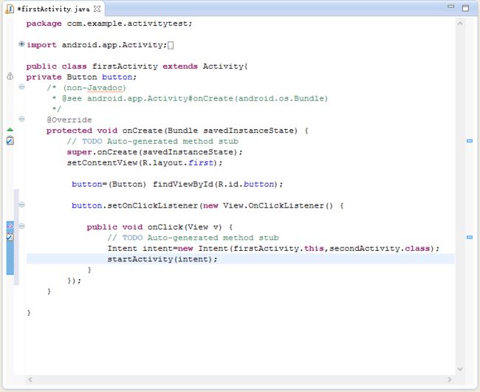Viewport: 480px width, 392px height.
Task: Click the package com.example.activitytest line
Action: (109, 24)
